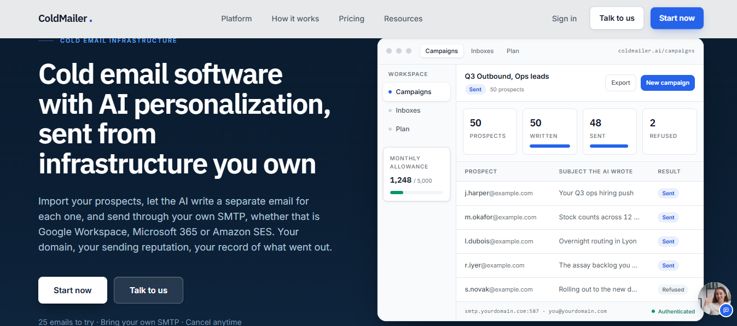Click Talk to us in the top navigation bar

[x=617, y=18]
